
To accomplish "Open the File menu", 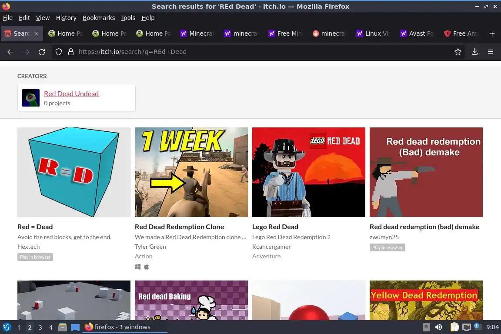I will pyautogui.click(x=8, y=18).
